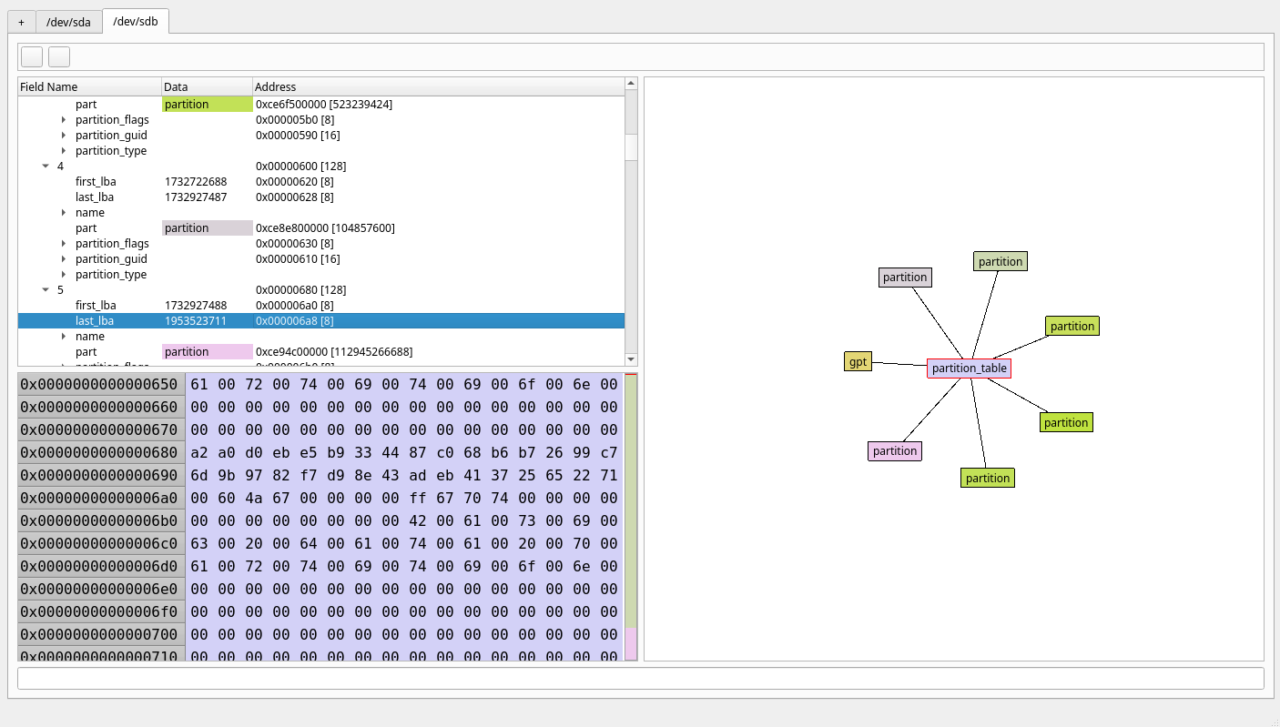
Task: Click hex row address 0x00000000000006c0
Action: pyautogui.click(x=101, y=543)
